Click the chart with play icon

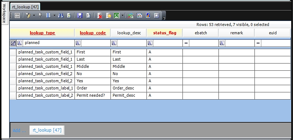tap(131, 16)
